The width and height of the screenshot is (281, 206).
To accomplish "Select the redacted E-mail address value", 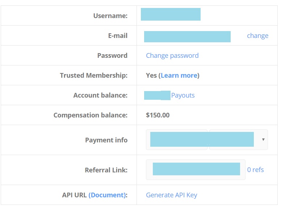I will click(187, 37).
